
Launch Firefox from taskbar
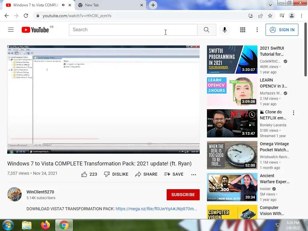click(x=45, y=225)
